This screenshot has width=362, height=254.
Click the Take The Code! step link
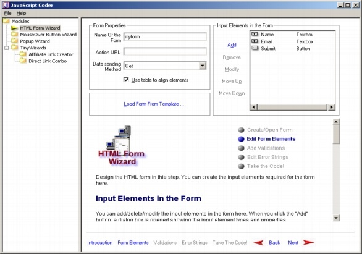coord(230,243)
